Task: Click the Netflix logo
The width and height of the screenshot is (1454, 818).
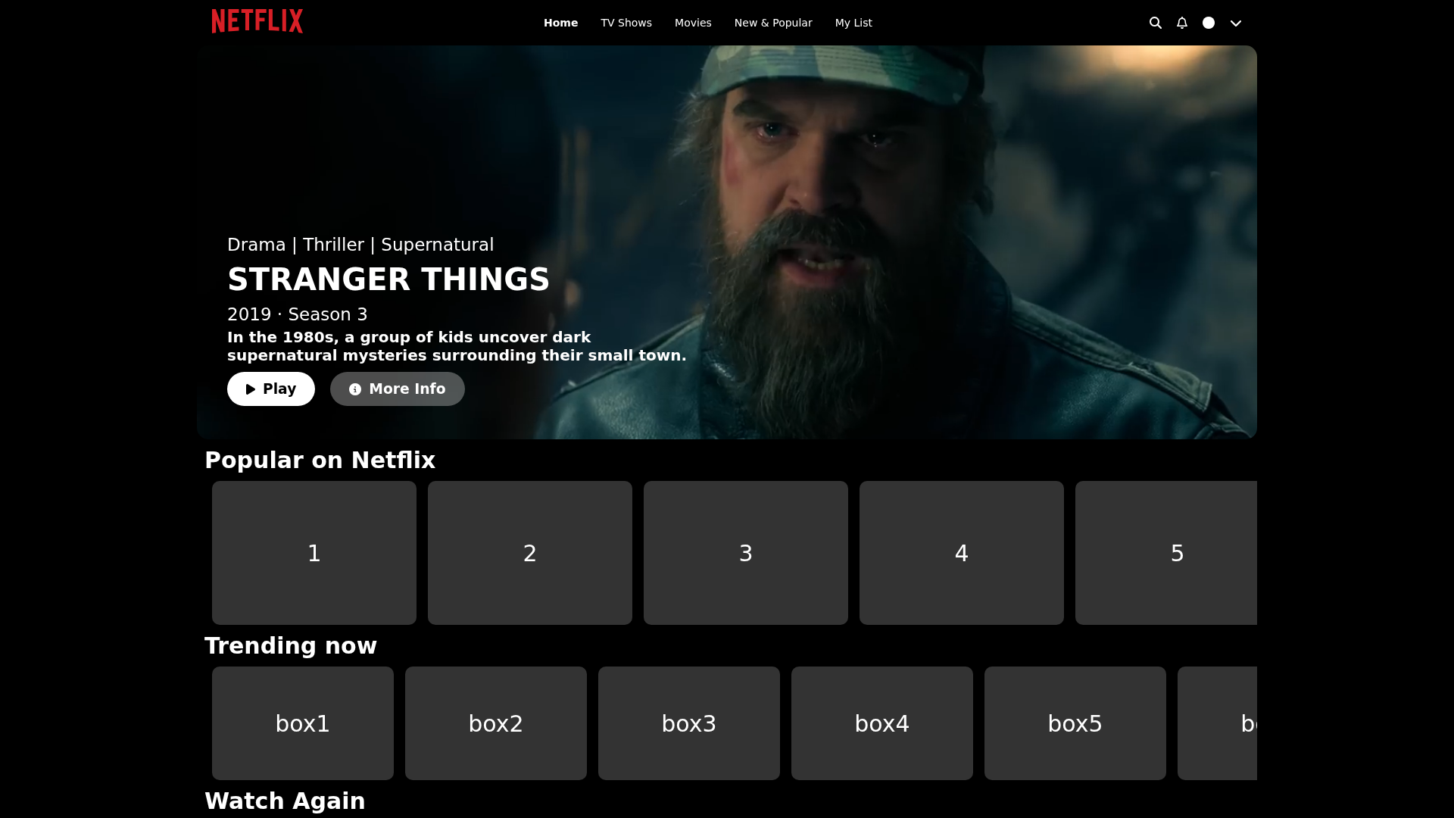Action: (257, 21)
